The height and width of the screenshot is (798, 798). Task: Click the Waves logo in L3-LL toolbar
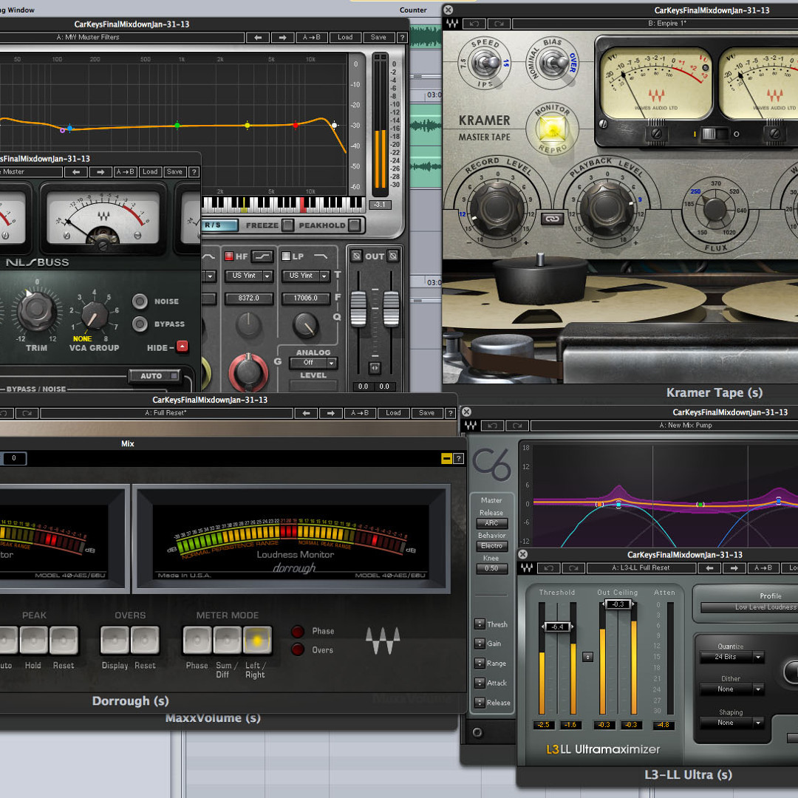[x=527, y=567]
